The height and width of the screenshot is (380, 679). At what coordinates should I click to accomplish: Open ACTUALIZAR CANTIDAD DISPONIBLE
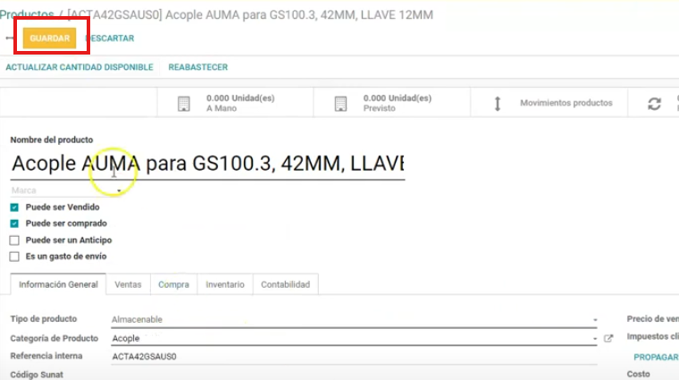[80, 67]
